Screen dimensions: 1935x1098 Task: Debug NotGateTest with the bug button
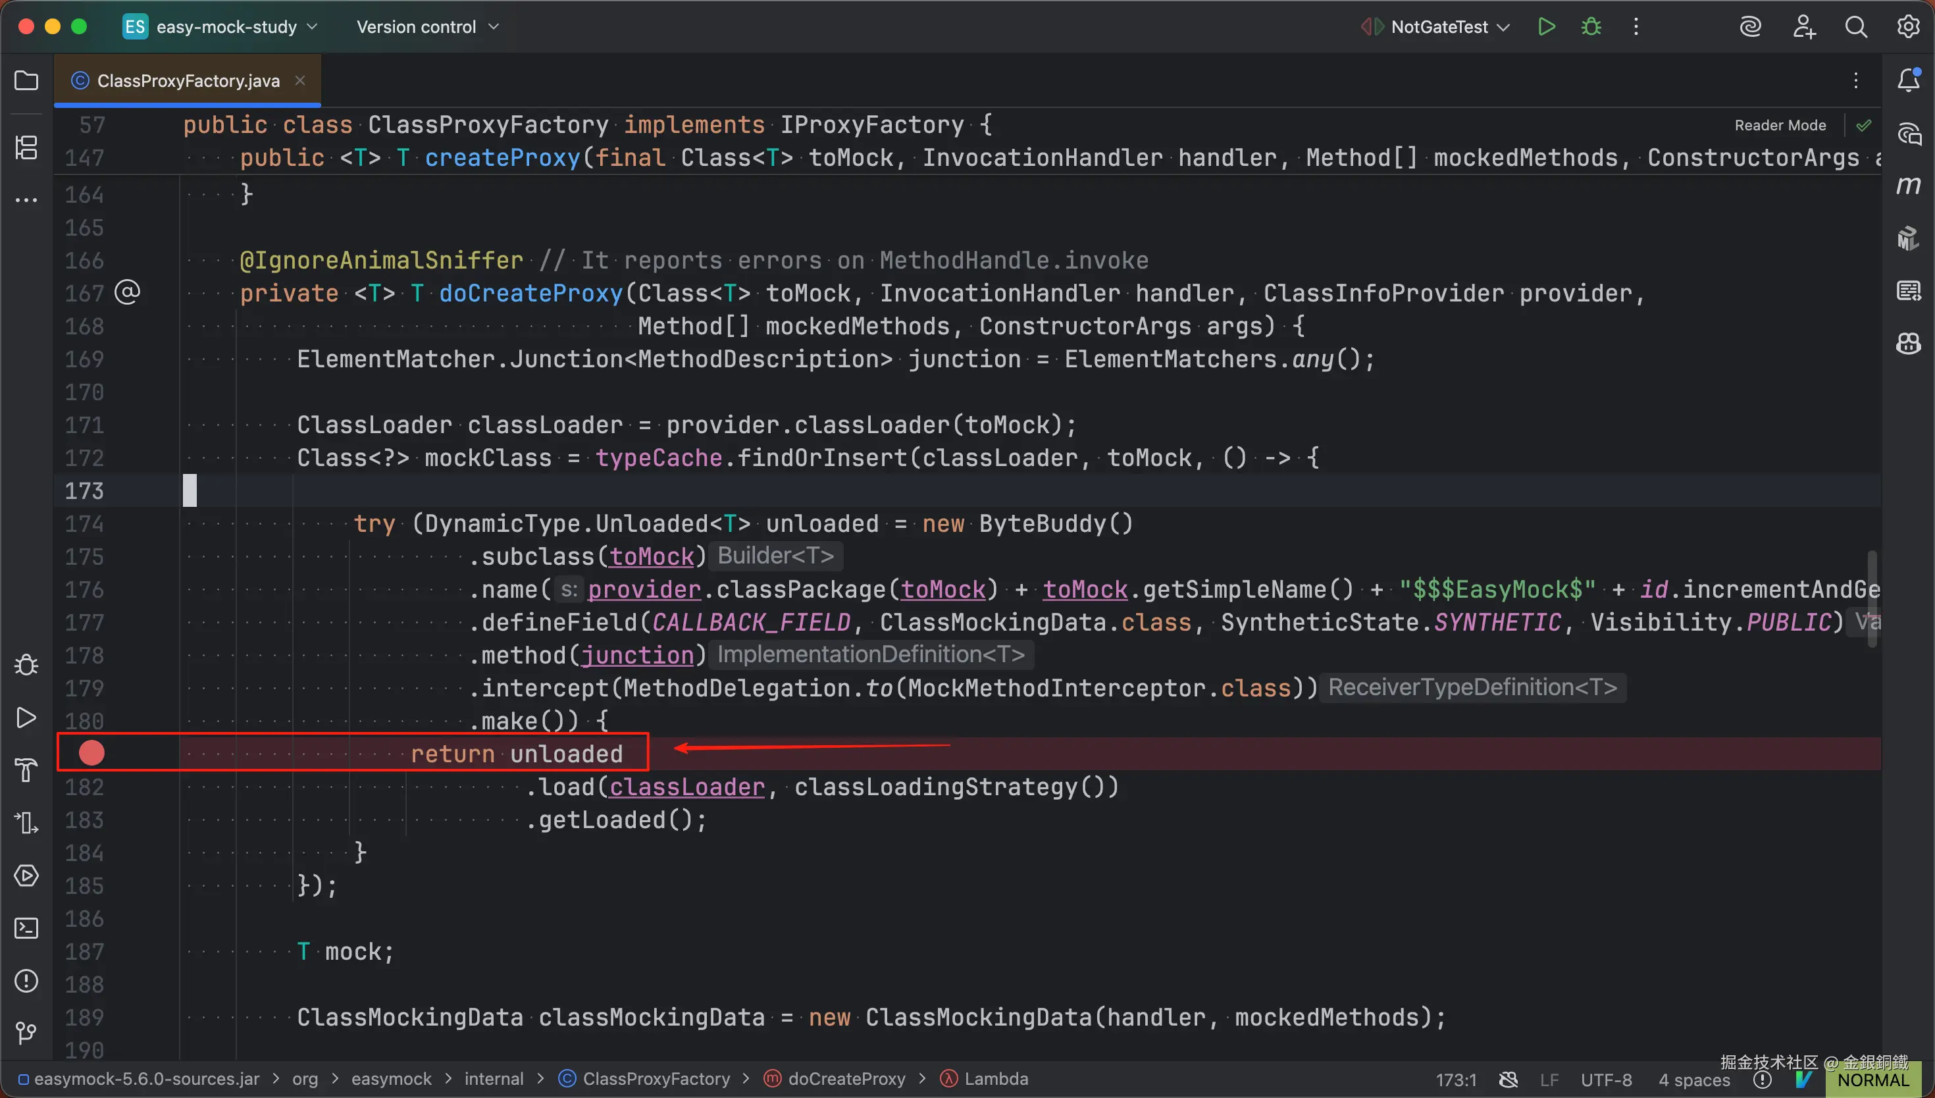click(1591, 27)
